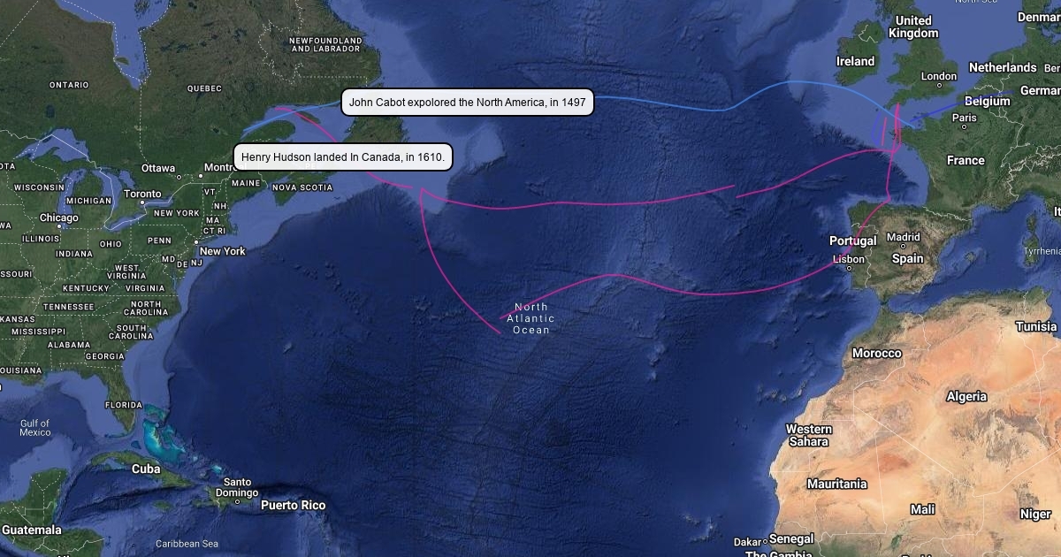Click the North Atlantic Ocean label

(530, 318)
